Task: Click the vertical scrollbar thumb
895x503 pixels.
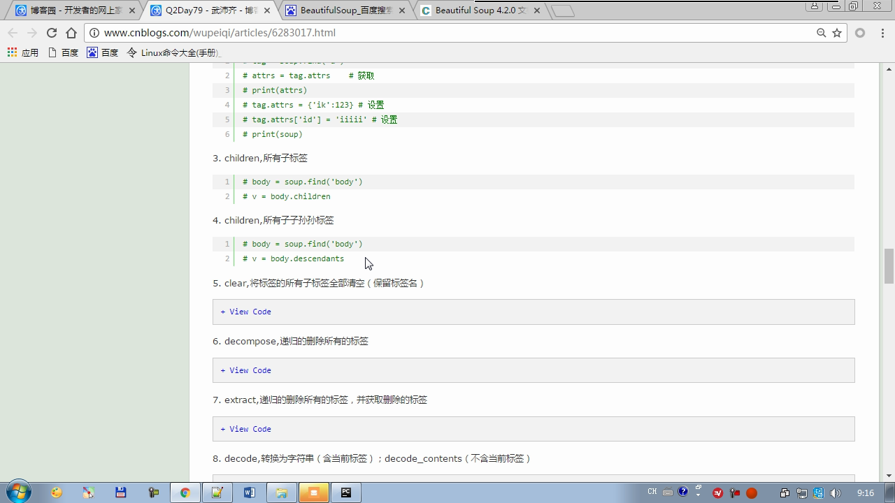Action: [889, 265]
